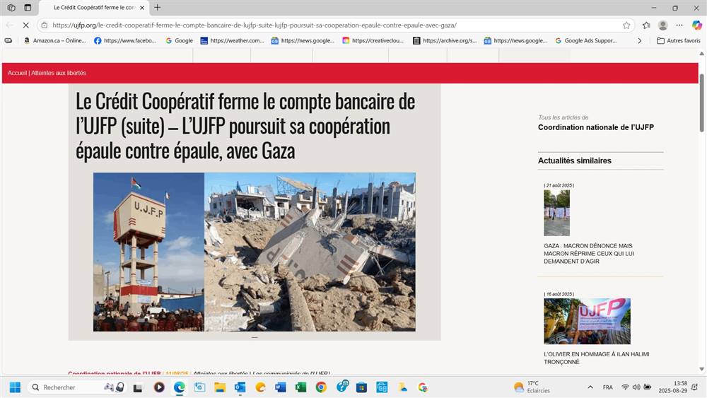The height and width of the screenshot is (398, 707).
Task: Open the volume speaker icon
Action: click(636, 387)
